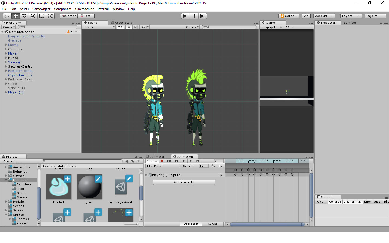Viewport: 389px width, 243px height.
Task: Open the Account dropdown
Action: tap(324, 16)
